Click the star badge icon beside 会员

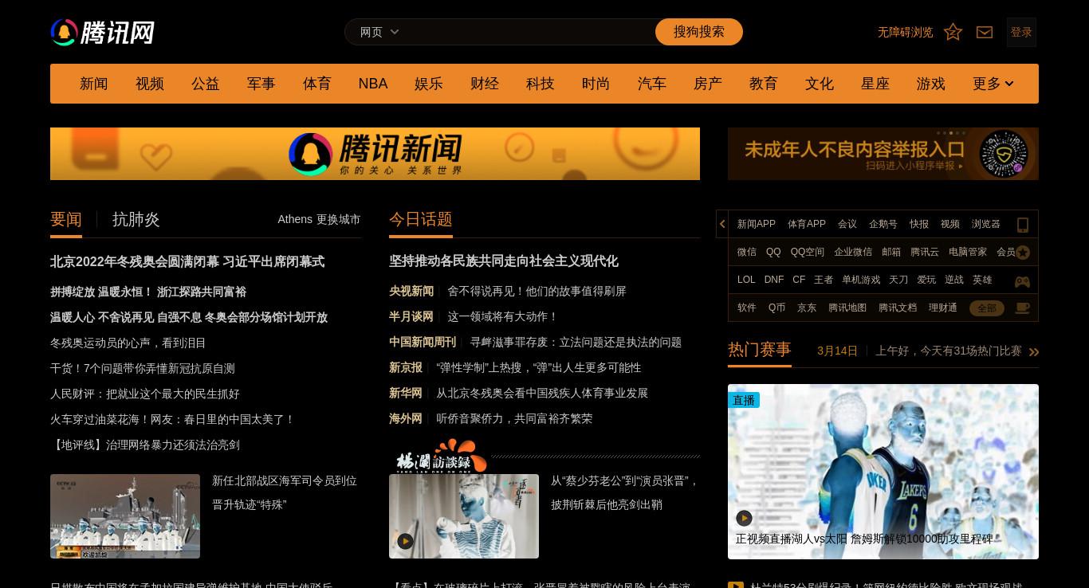1023,253
